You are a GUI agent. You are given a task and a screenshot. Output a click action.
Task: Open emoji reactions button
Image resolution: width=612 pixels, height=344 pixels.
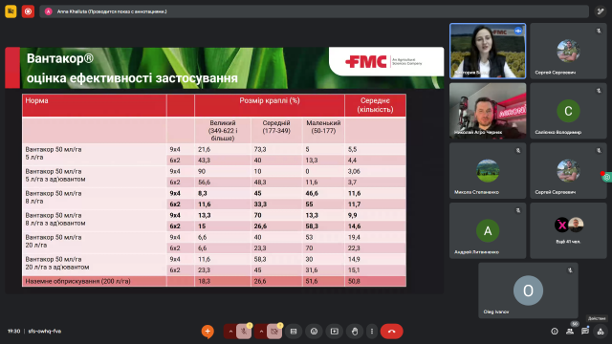[314, 332]
